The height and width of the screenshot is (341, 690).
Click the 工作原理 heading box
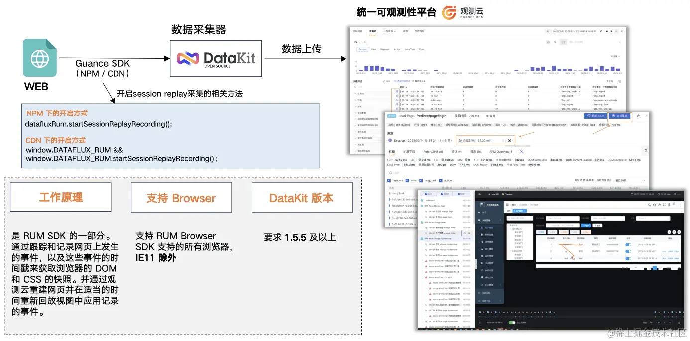click(61, 198)
